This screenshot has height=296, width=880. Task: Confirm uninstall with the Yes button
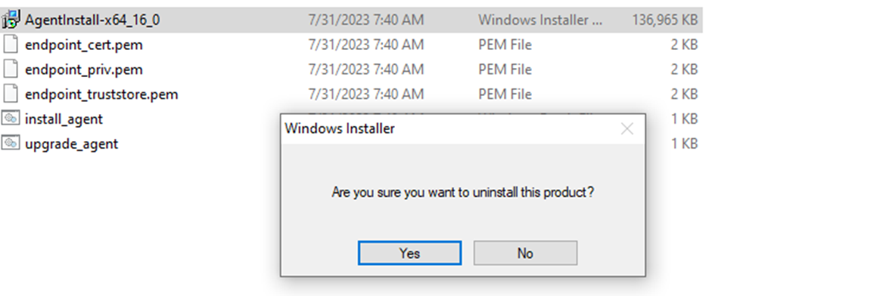(409, 253)
